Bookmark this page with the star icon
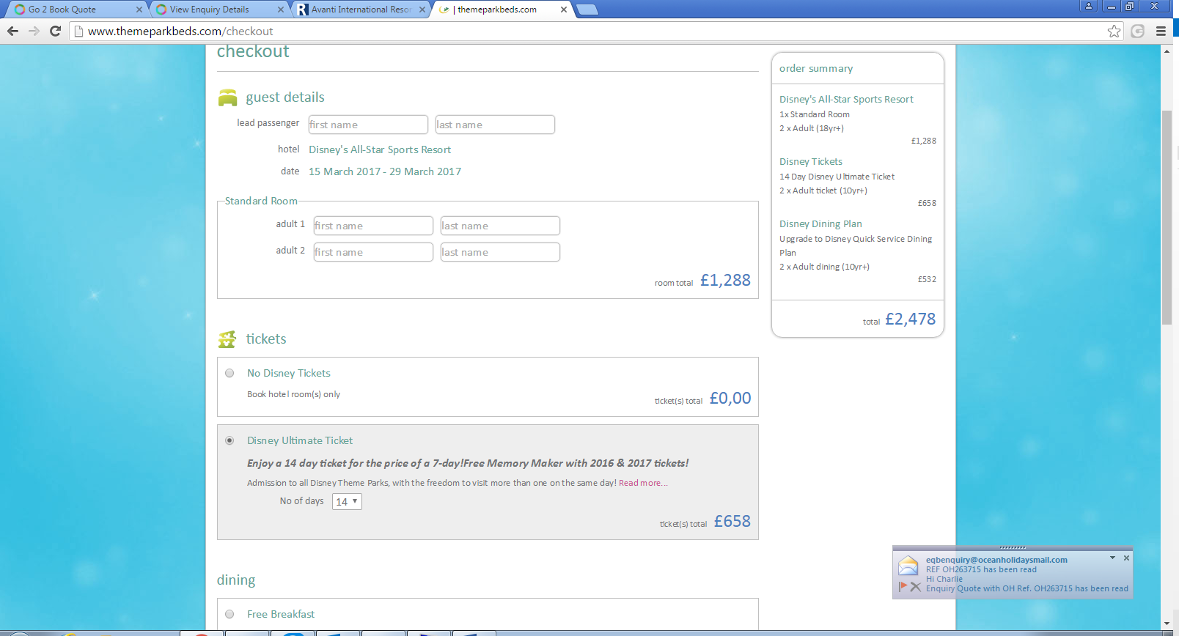Screen dimensions: 1179x636 [x=1114, y=31]
